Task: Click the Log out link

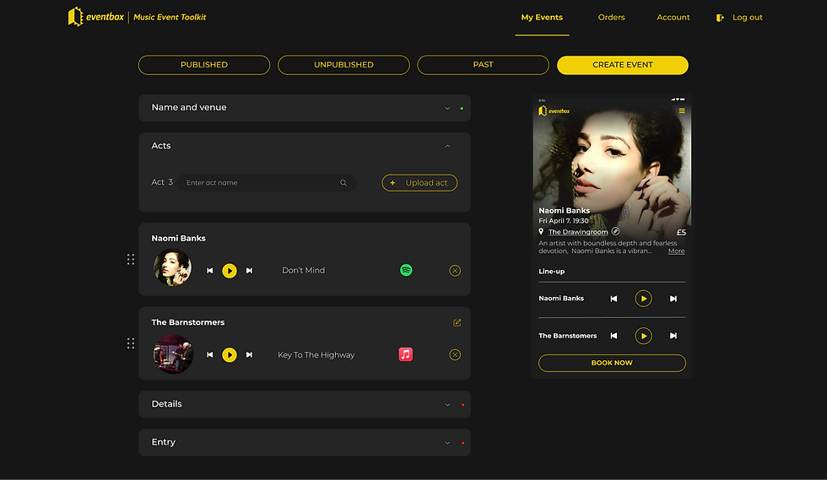Action: coord(748,18)
